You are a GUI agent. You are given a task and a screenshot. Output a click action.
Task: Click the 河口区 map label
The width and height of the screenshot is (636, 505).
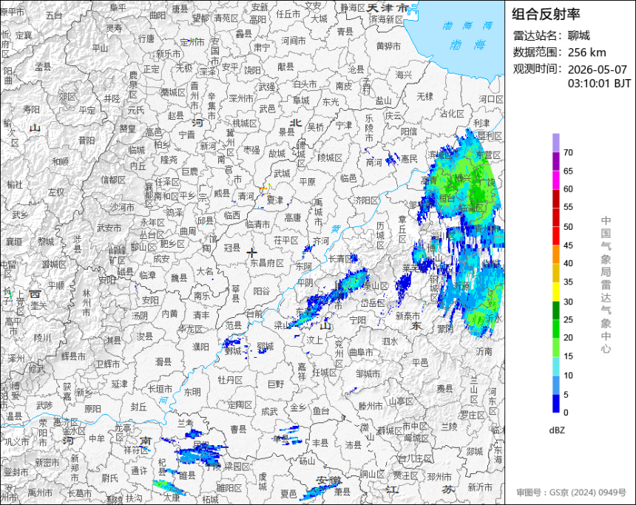(x=491, y=99)
